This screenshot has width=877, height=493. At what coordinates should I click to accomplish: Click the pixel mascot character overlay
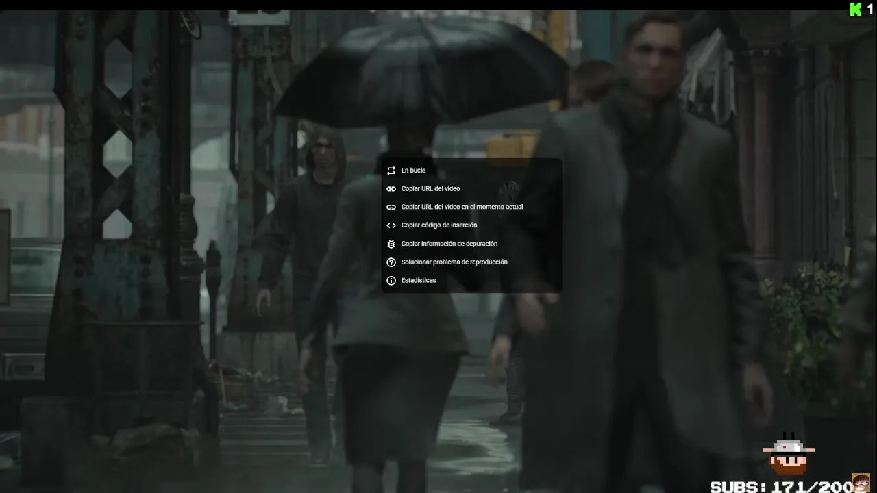789,453
